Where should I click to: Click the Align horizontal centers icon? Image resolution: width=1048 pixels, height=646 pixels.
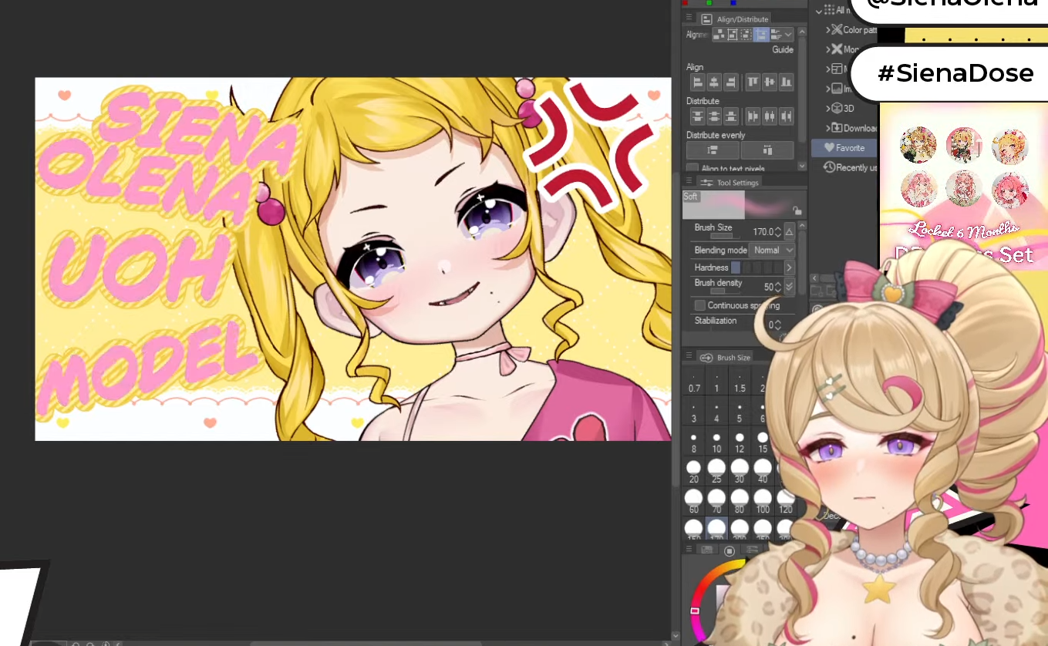point(714,82)
